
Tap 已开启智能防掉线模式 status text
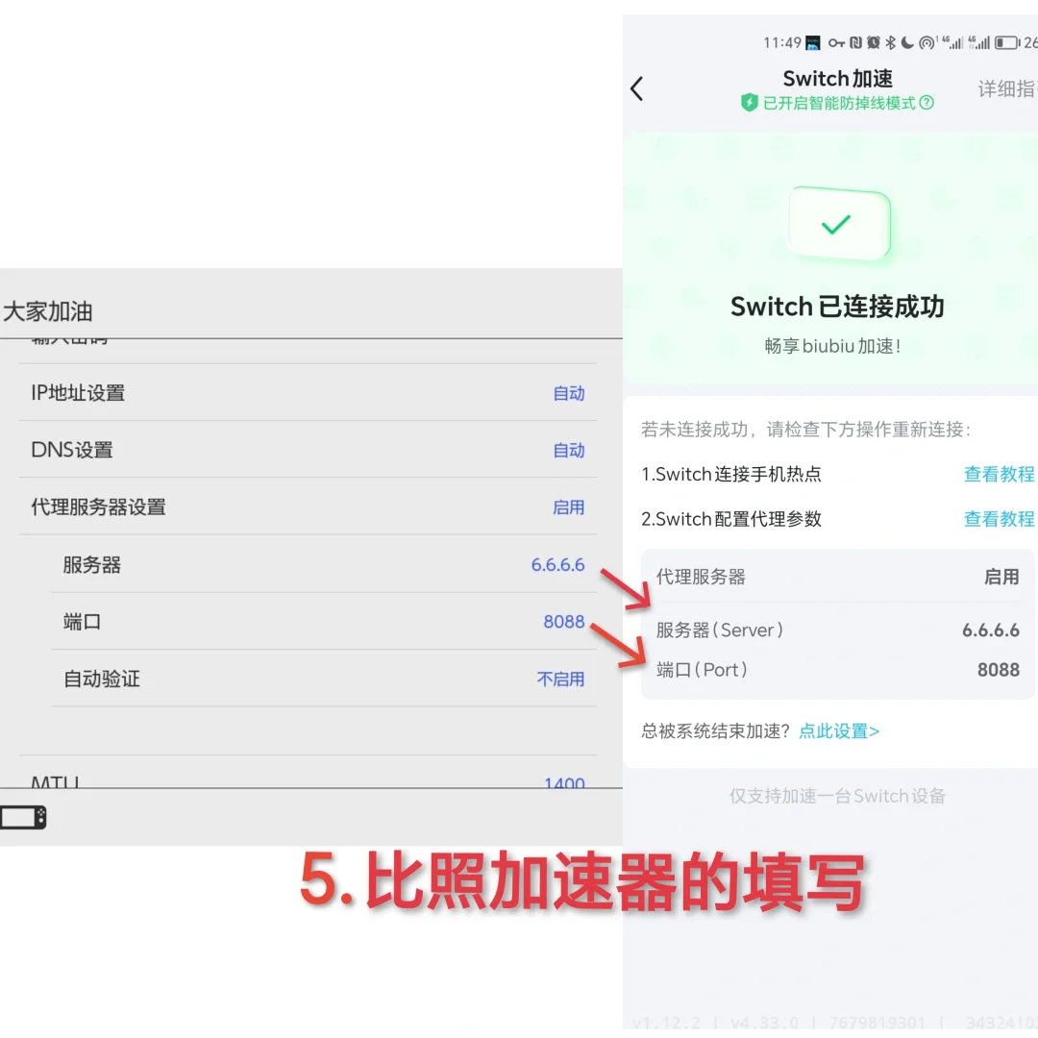point(839,103)
